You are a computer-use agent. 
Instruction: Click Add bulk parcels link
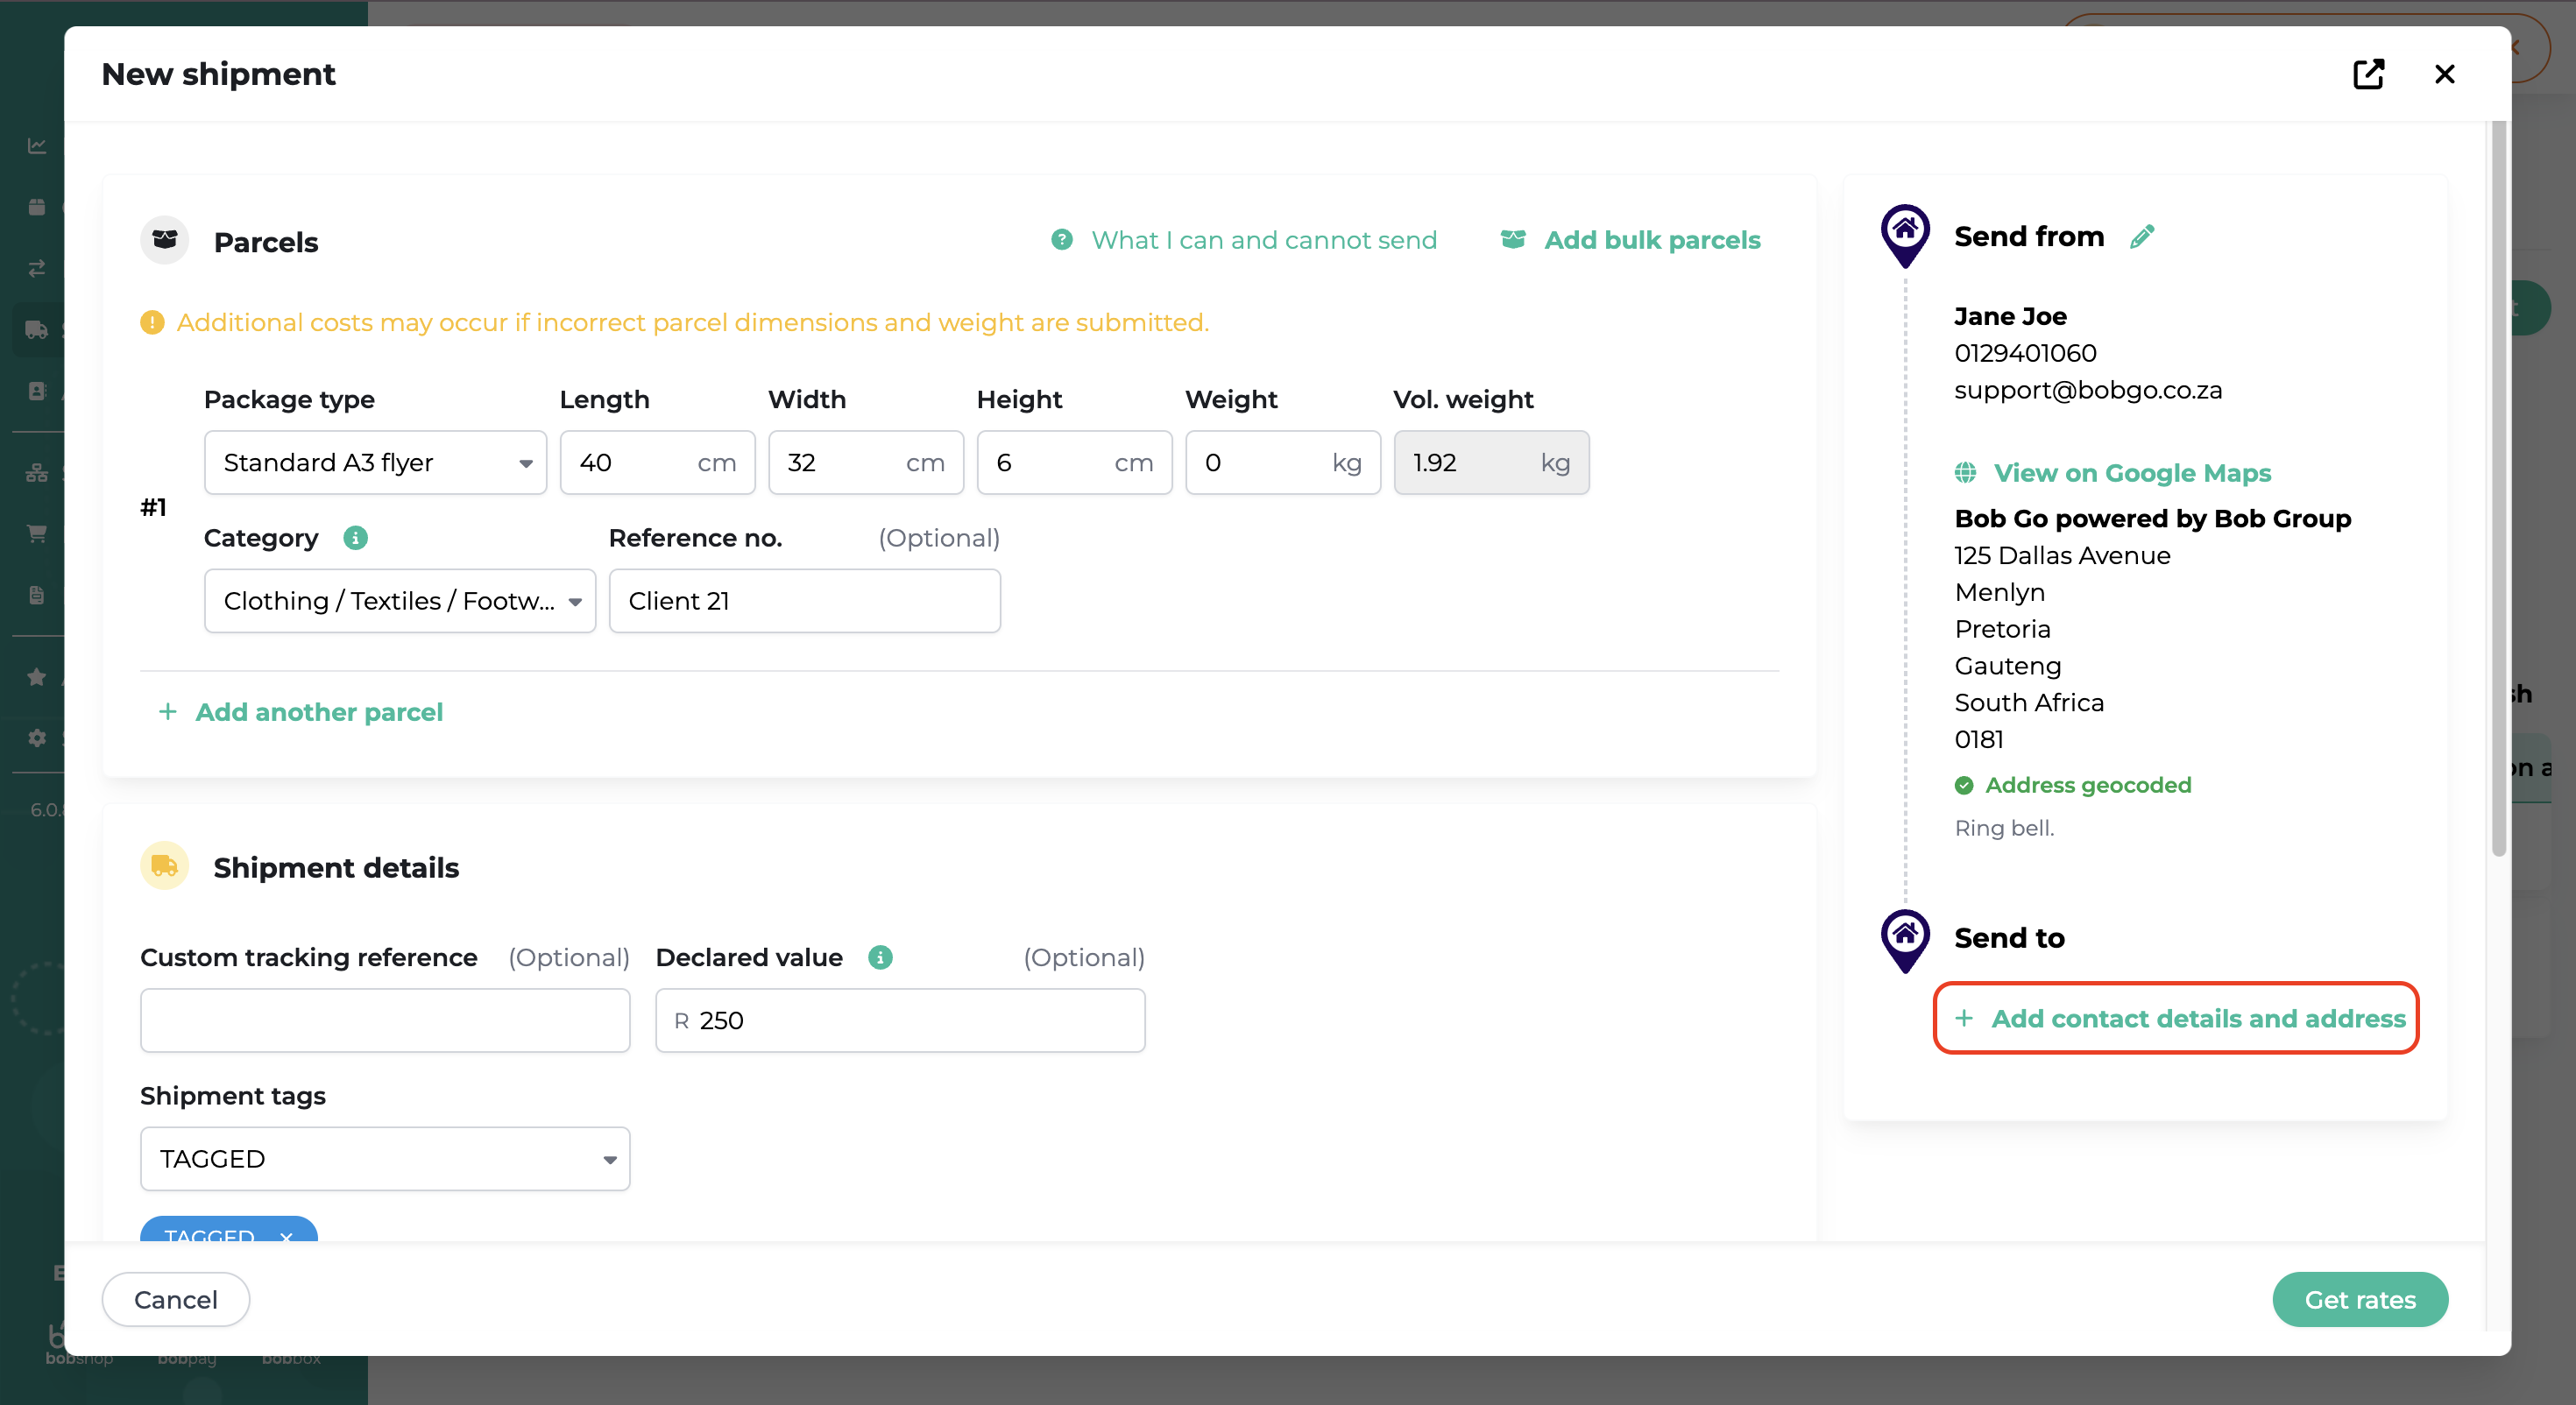tap(1652, 240)
